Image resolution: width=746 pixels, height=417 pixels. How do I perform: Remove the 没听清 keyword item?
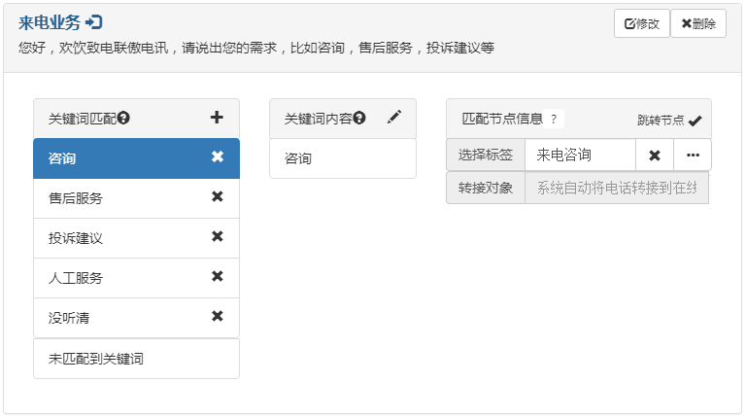pyautogui.click(x=218, y=317)
